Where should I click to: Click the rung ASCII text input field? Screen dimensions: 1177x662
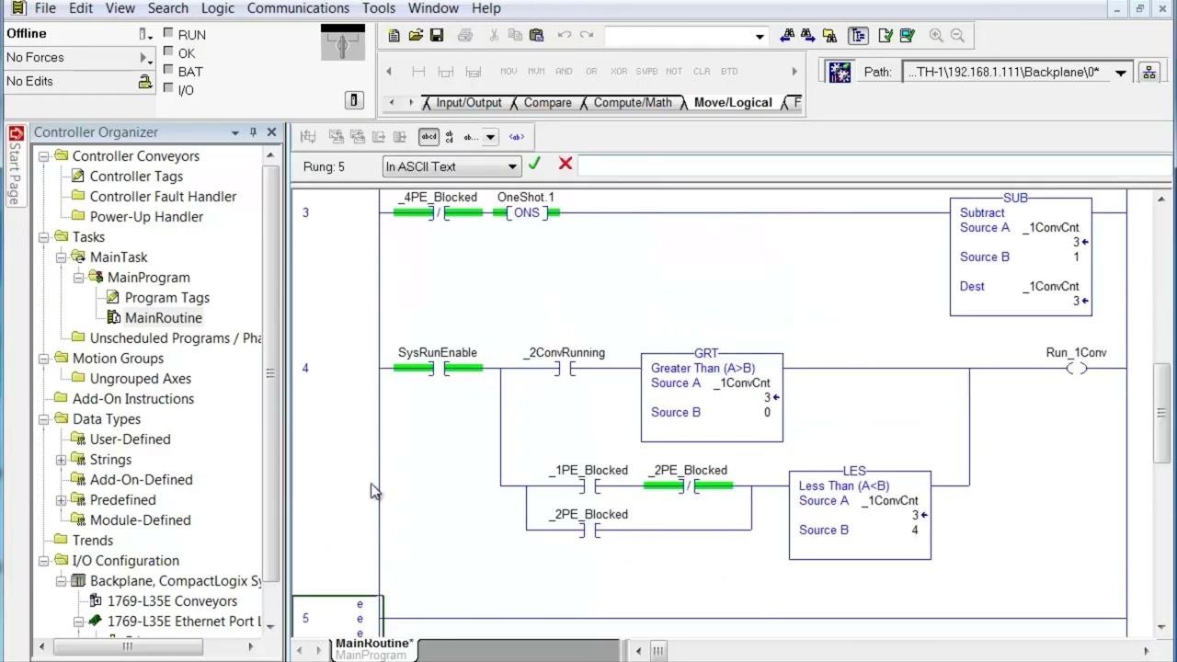874,166
